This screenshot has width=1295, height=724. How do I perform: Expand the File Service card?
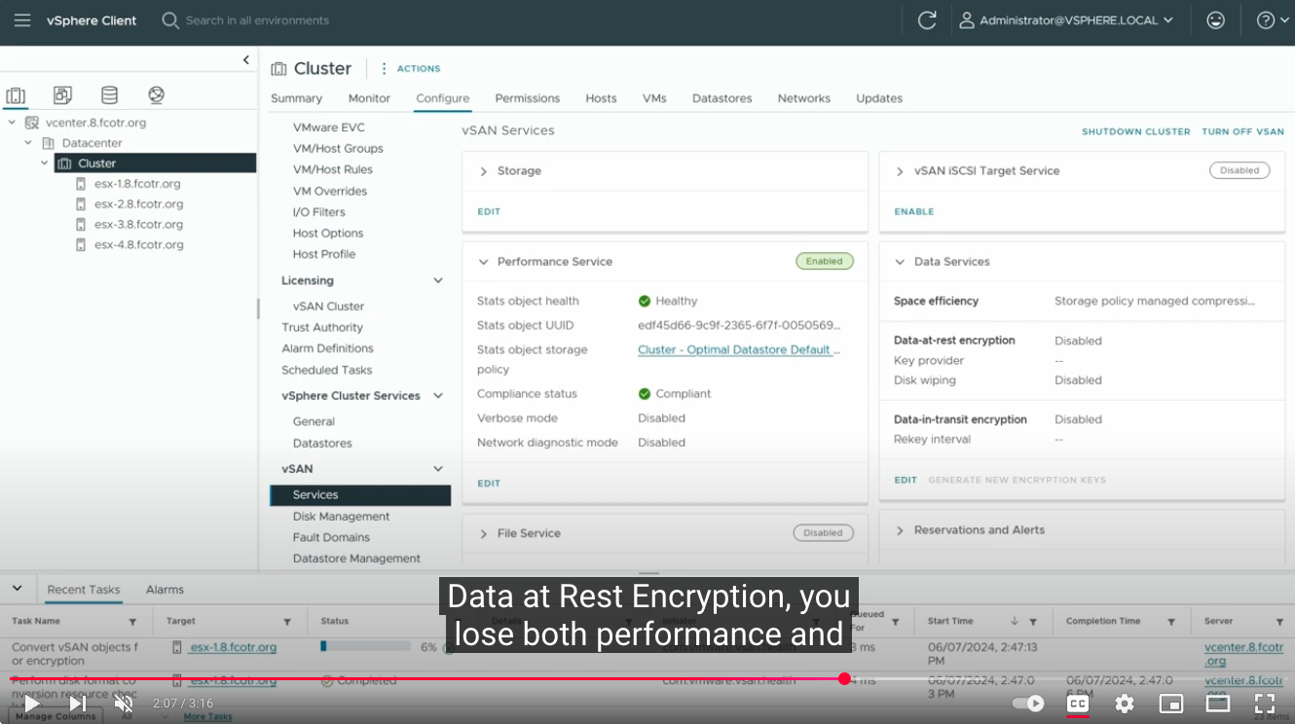click(484, 533)
